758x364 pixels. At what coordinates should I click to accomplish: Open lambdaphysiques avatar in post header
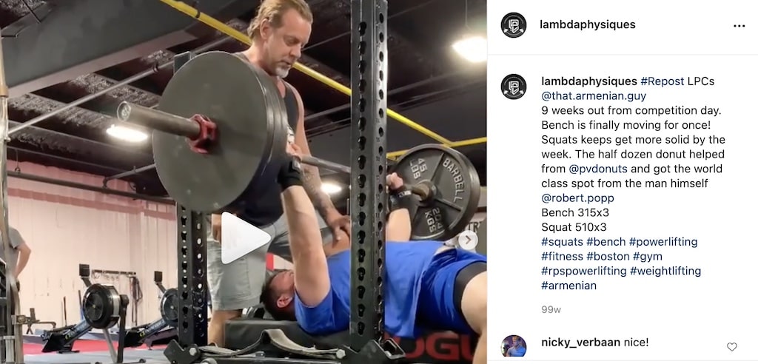(x=514, y=25)
